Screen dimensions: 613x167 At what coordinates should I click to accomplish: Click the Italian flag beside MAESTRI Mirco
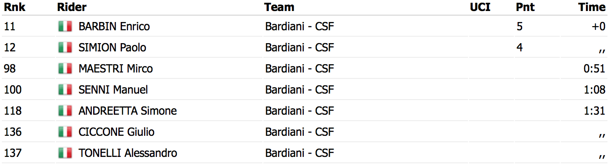coord(65,69)
